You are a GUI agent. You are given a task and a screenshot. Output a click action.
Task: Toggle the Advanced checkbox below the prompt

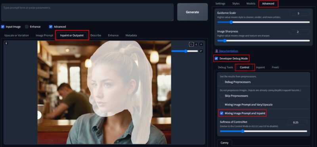click(x=51, y=26)
